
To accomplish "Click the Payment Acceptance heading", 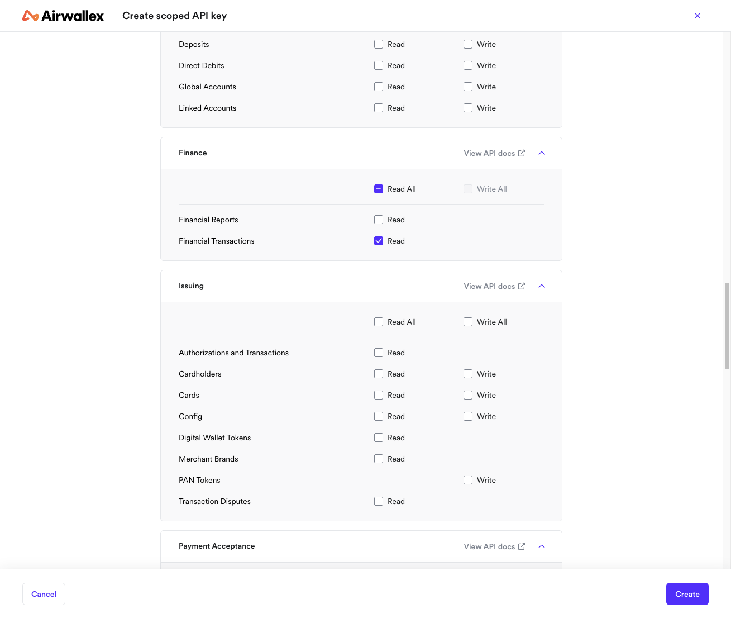I will tap(217, 546).
